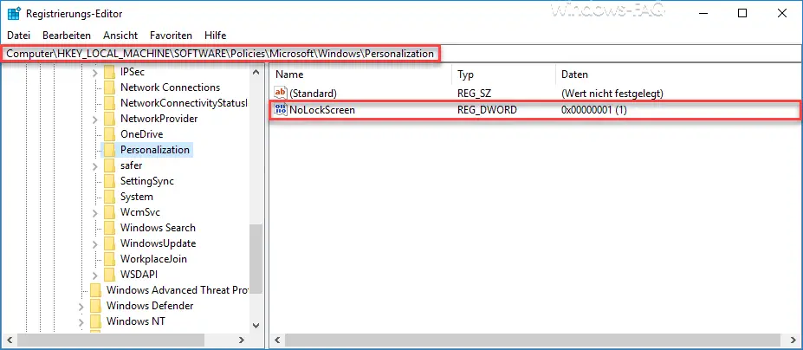The height and width of the screenshot is (350, 803).
Task: Expand the Windows NT key
Action: (x=81, y=321)
